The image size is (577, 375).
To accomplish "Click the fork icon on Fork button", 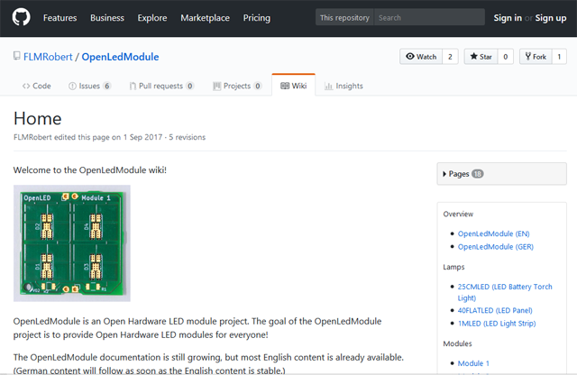I will click(527, 57).
